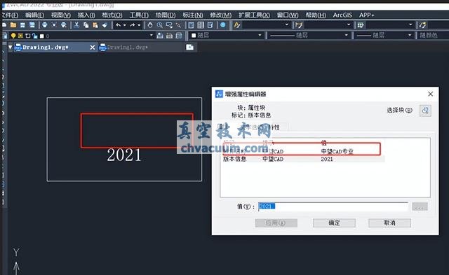
Task: Expand the linetype 随层 dropdown
Action: [346, 35]
